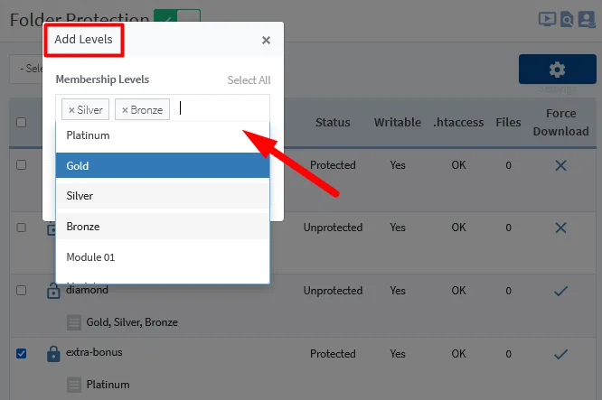
Task: Click the Writable column header
Action: (398, 122)
